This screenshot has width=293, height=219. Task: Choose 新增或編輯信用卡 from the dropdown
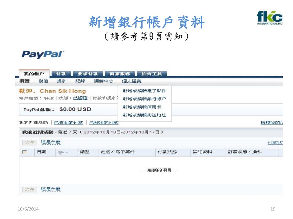tap(142, 107)
